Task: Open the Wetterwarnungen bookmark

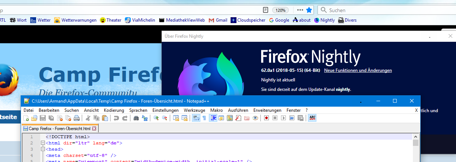Action: (75, 20)
